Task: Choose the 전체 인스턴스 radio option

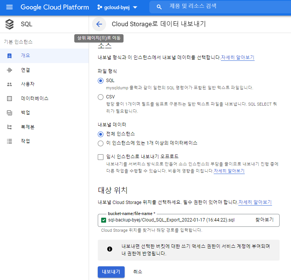Action: [100, 134]
